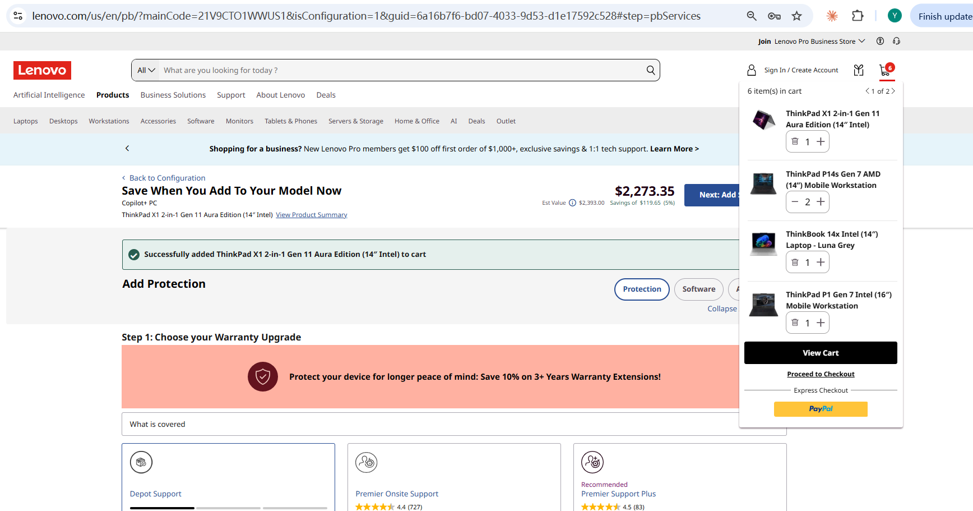
Task: Open the accessibility icon in top bar
Action: 880,41
